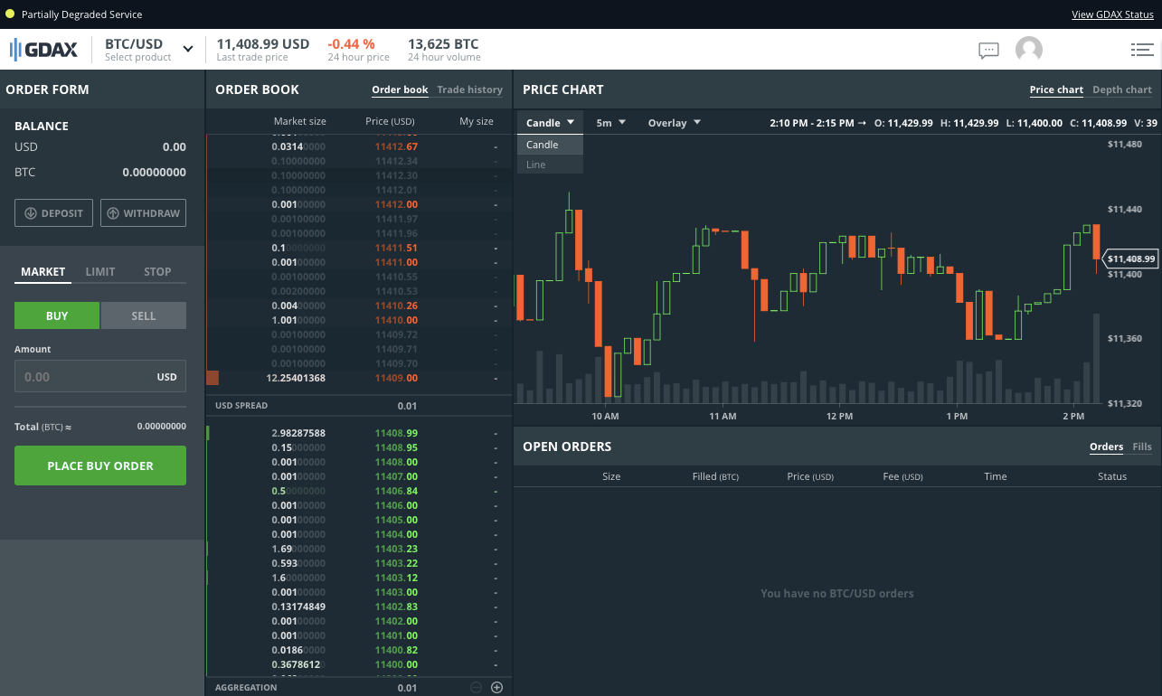Viewport: 1162px width, 696px height.
Task: Select Buy mode in the order form
Action: 56,315
